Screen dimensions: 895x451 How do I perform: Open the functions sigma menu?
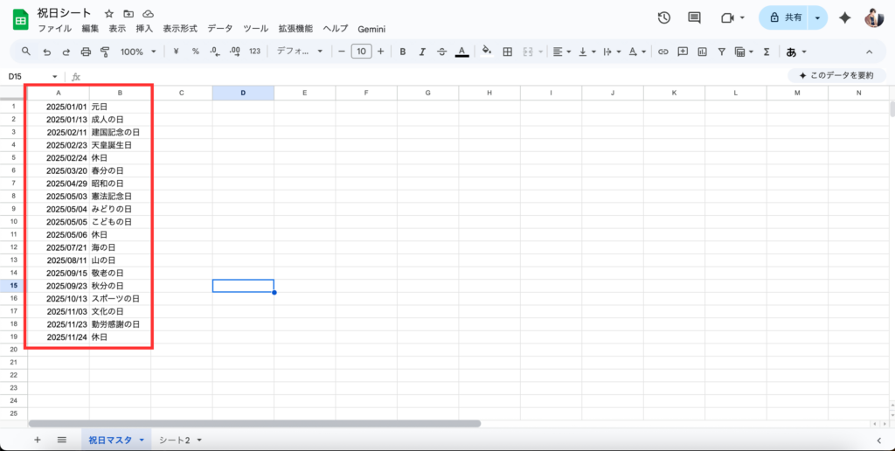click(x=767, y=52)
